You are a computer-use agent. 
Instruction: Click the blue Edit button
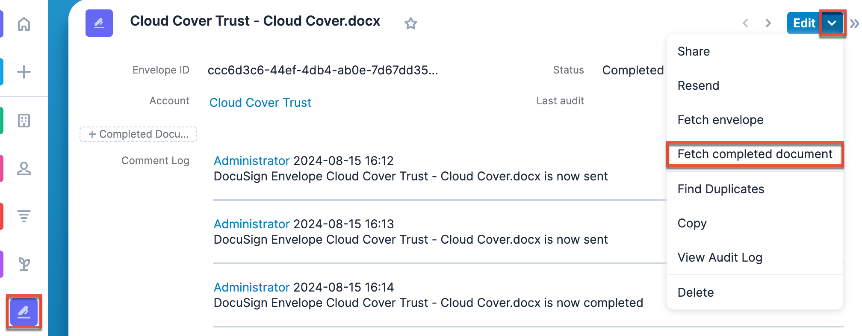click(804, 23)
